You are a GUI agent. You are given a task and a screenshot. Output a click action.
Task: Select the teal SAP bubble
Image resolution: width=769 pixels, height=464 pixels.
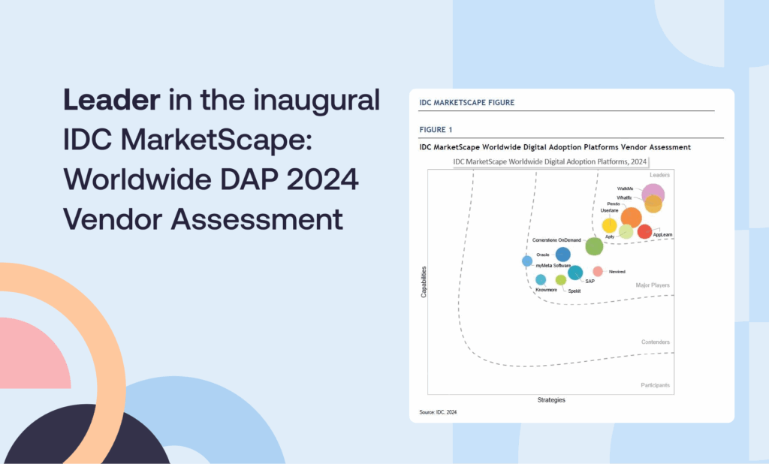575,273
